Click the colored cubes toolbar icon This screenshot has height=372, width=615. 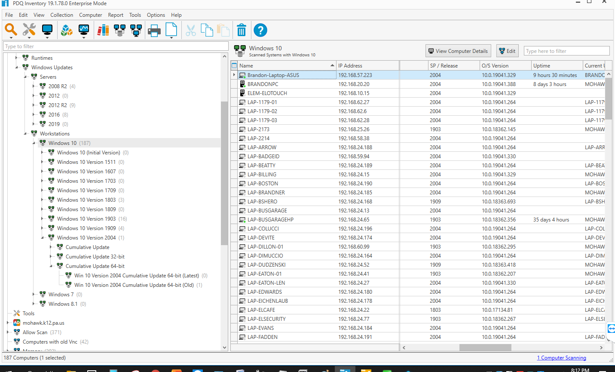point(66,30)
